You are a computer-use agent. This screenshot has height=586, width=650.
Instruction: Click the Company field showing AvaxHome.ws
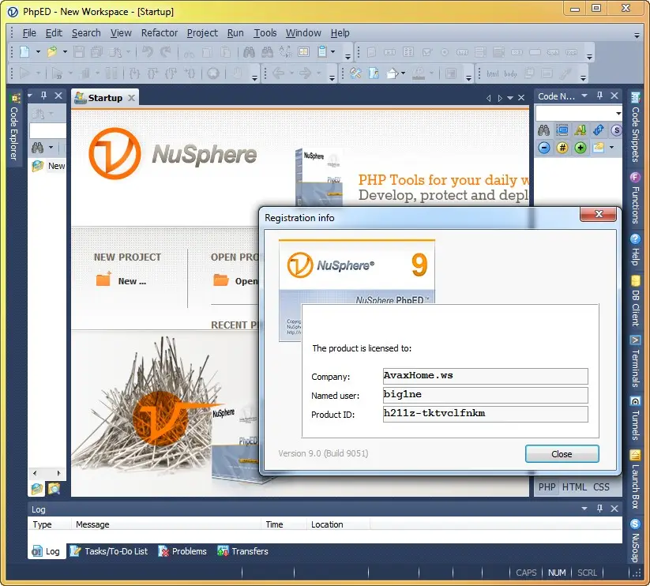tap(486, 376)
